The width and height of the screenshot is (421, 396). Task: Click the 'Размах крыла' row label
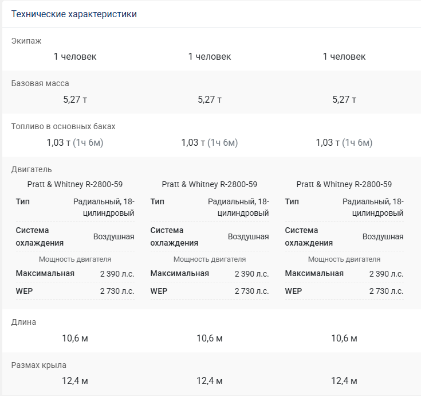click(39, 365)
